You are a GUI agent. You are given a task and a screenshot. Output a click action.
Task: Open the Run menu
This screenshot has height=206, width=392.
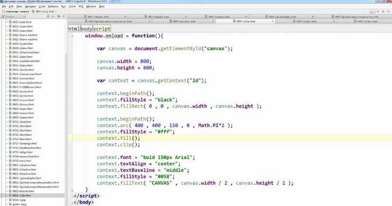pyautogui.click(x=64, y=6)
